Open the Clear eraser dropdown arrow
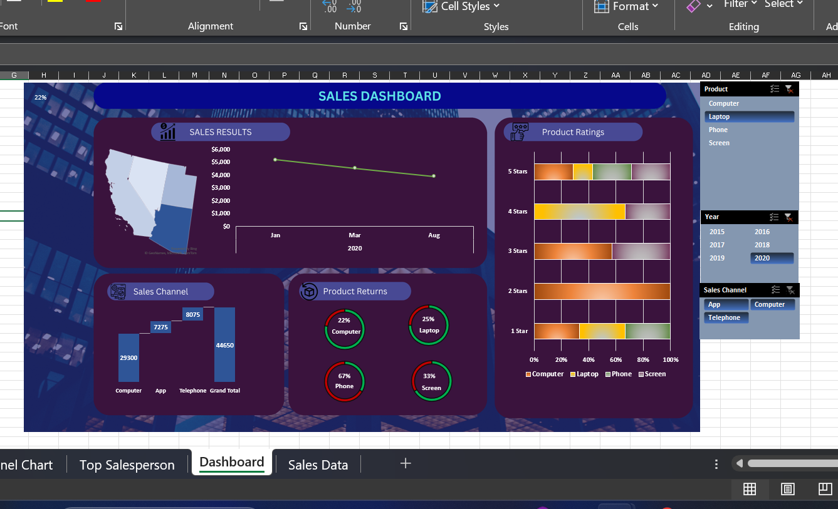This screenshot has height=509, width=838. click(x=710, y=6)
